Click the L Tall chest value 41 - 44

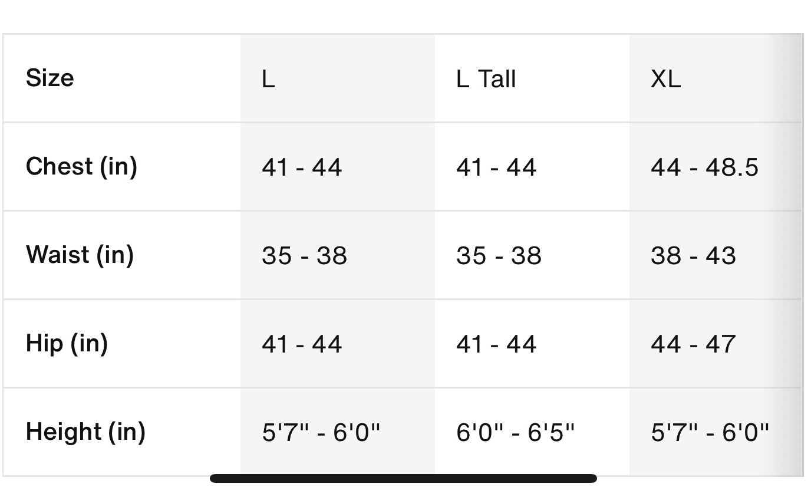496,167
